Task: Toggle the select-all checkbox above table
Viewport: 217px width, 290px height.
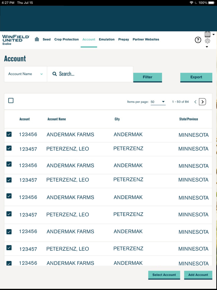Action: coord(11,101)
